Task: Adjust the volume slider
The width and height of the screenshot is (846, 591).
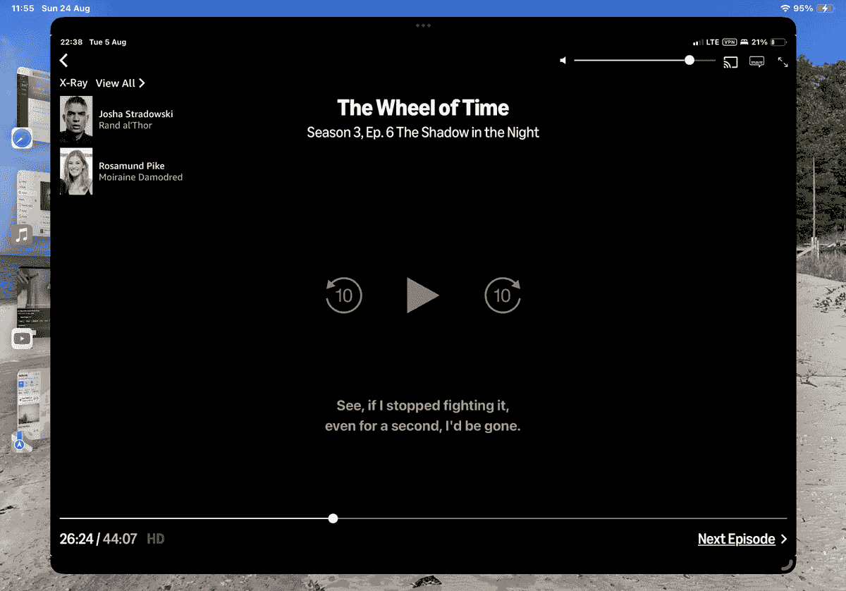Action: tap(644, 61)
